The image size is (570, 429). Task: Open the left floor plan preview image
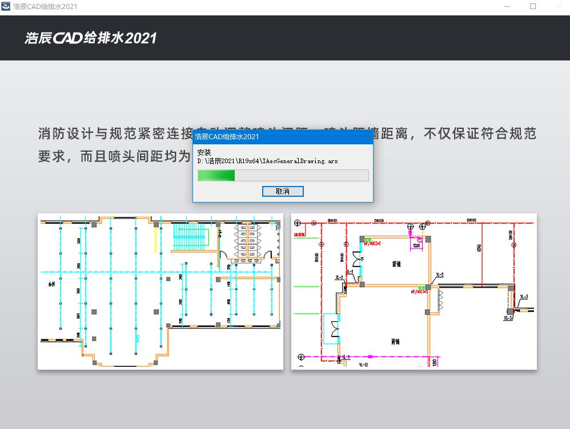(160, 291)
